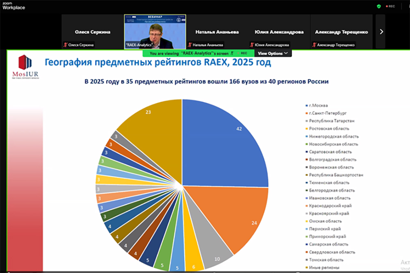Image resolution: width=410 pixels, height=273 pixels.
Task: Click muted microphone icon beside Александр Терещенко
Action: click(314, 45)
